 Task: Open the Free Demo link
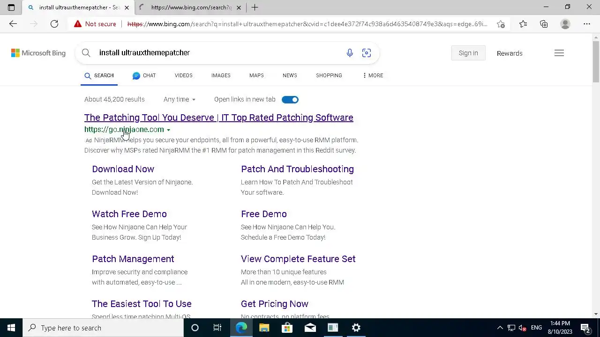(264, 214)
